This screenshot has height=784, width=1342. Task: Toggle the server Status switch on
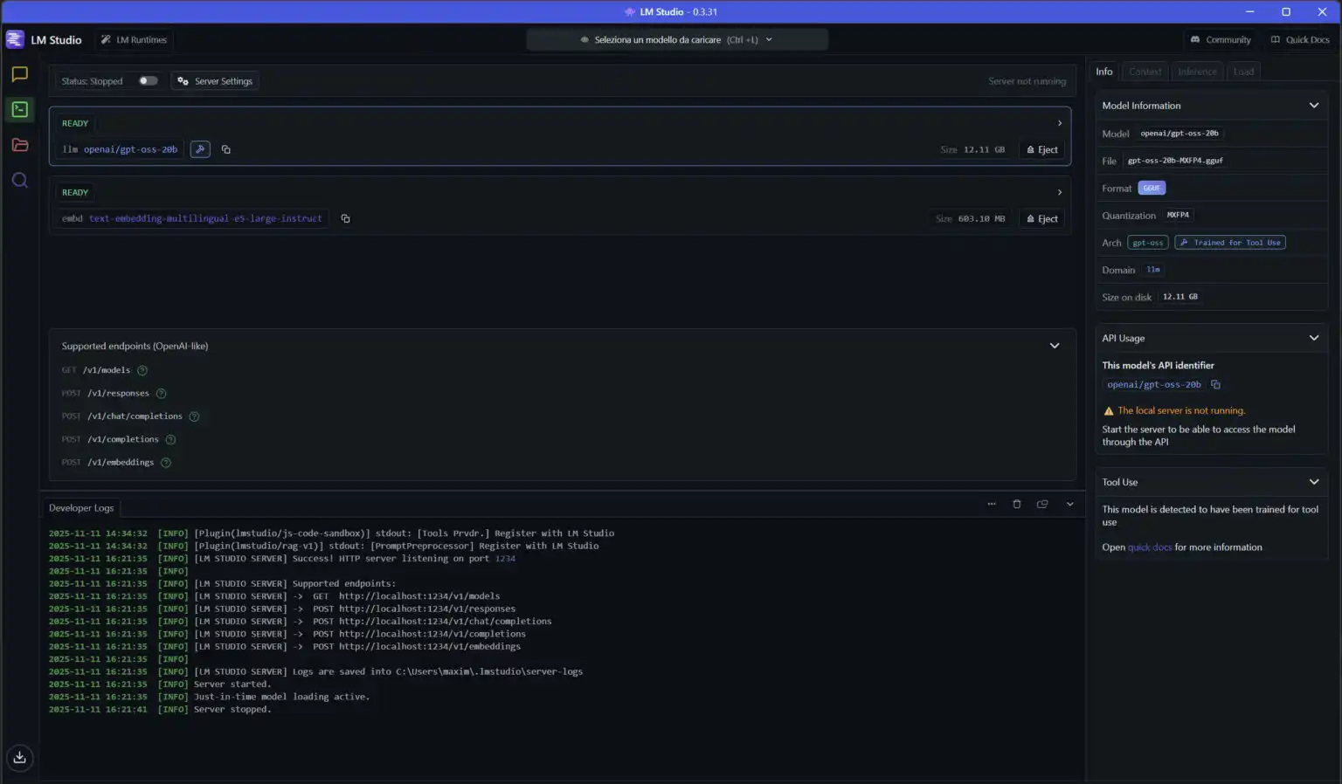point(149,81)
